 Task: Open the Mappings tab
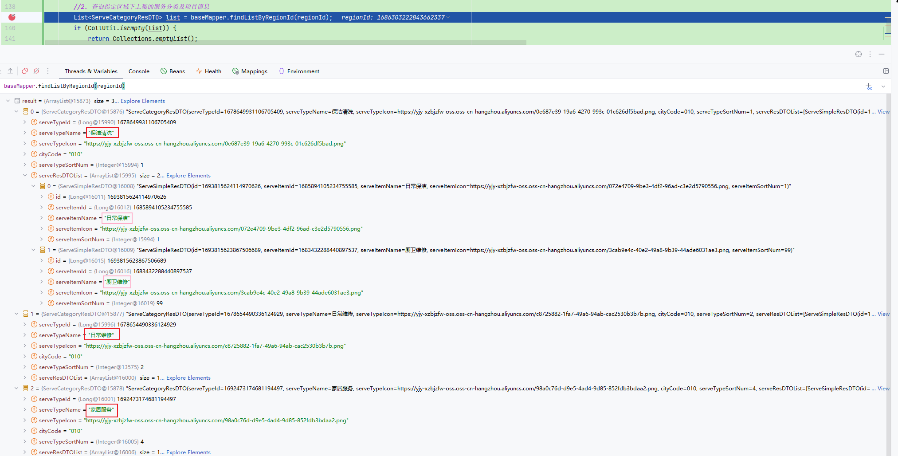click(250, 71)
